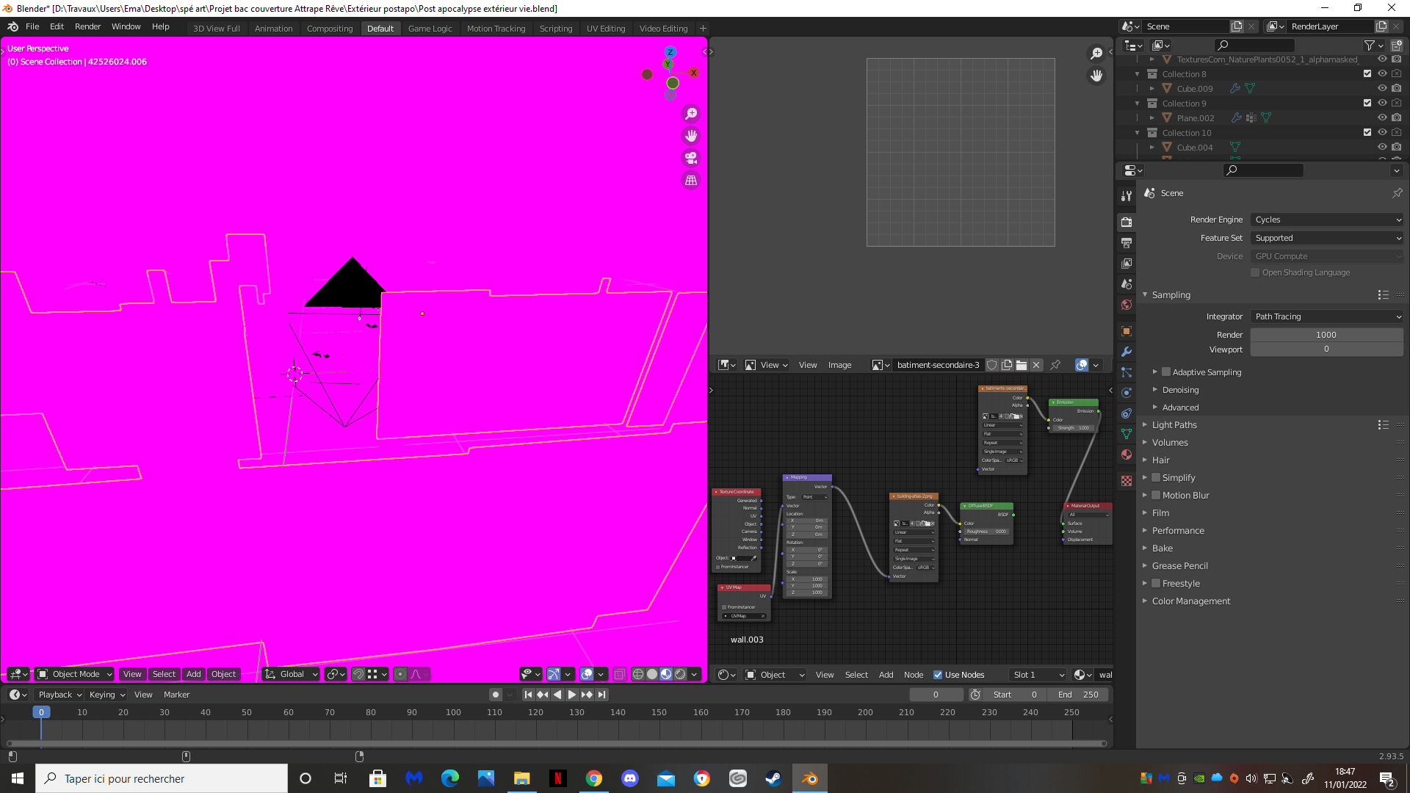Select wireframe viewport shading

coord(638,674)
